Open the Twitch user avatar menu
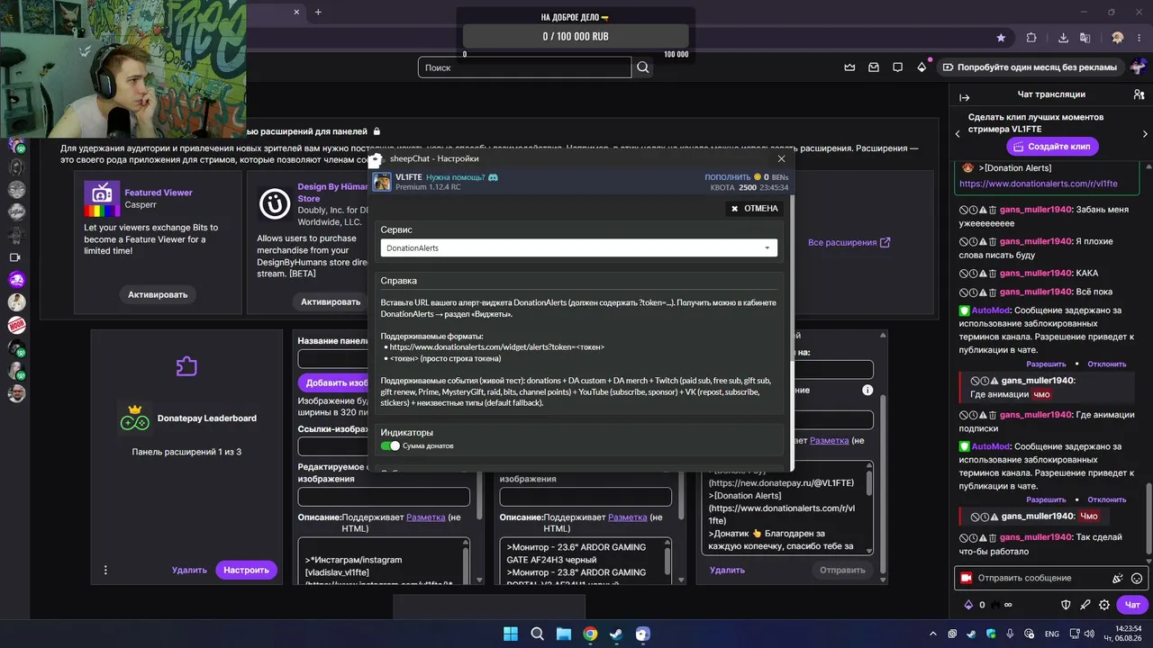Viewport: 1153px width, 648px height. 1138,67
